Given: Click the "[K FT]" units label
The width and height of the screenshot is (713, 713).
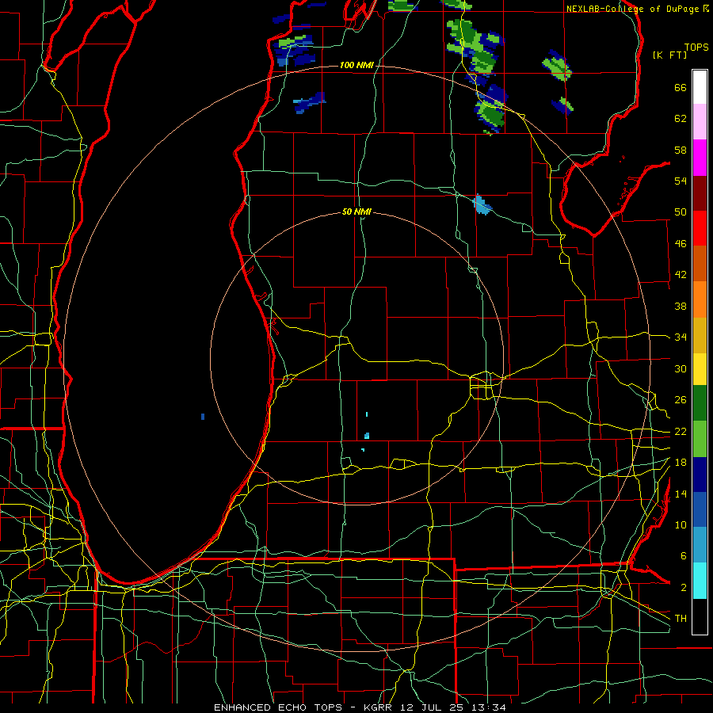Looking at the screenshot, I should pos(669,55).
